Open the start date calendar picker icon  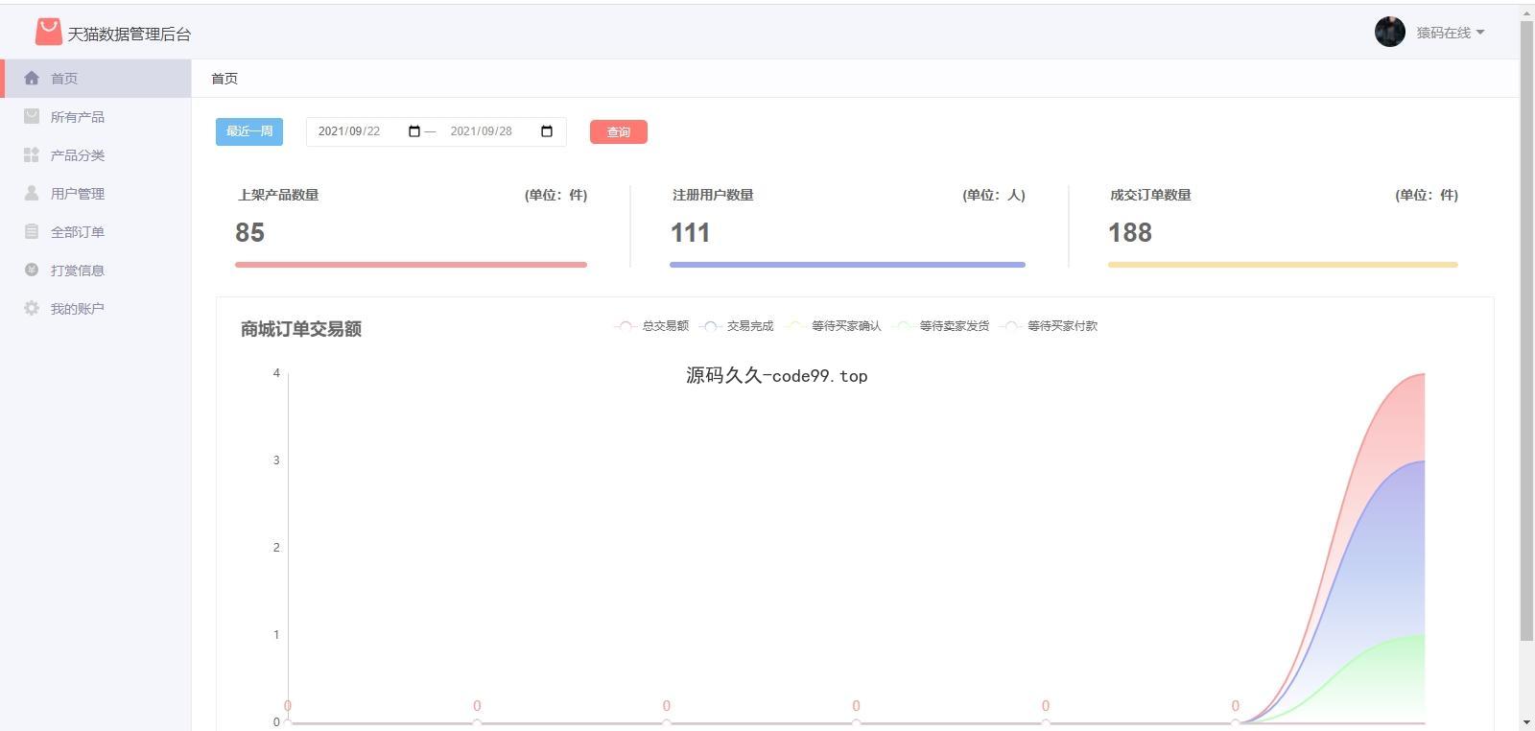click(x=414, y=131)
